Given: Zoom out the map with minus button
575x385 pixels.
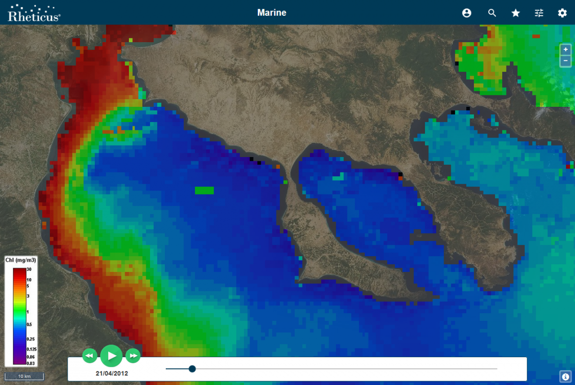Looking at the screenshot, I should point(565,61).
